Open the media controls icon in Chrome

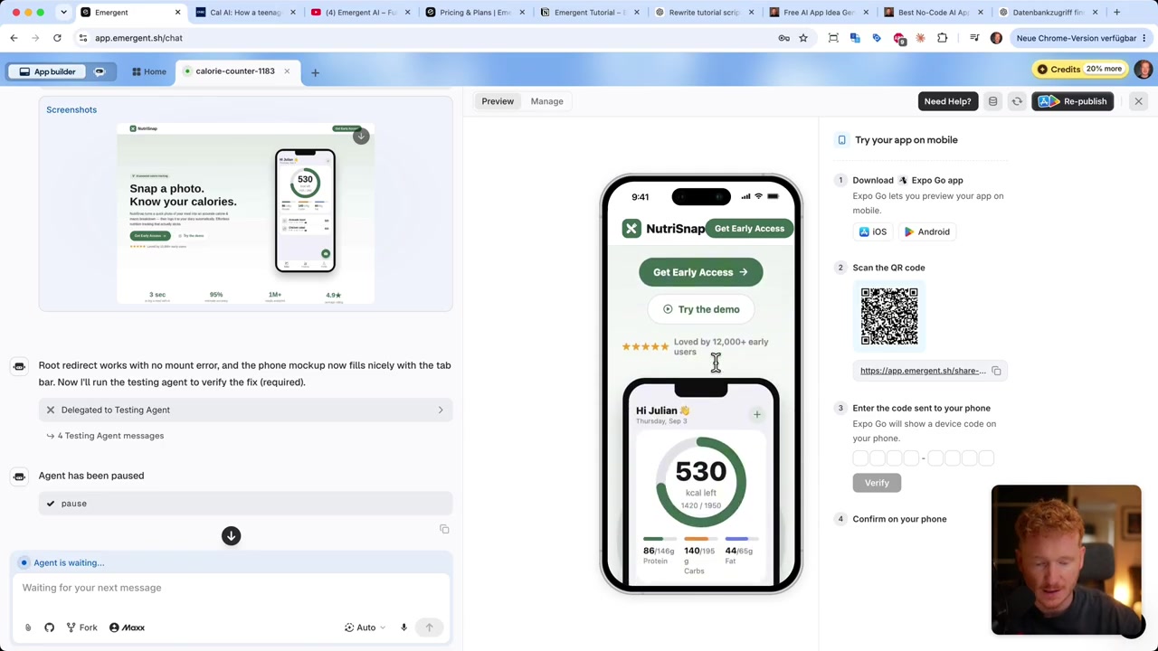coord(974,38)
